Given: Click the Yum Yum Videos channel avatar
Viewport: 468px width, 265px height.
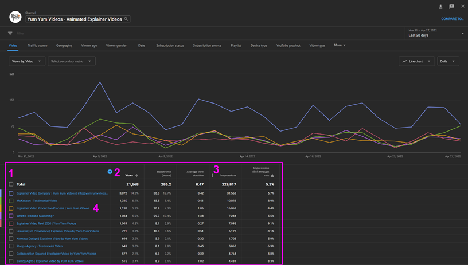Looking at the screenshot, I should pos(15,18).
